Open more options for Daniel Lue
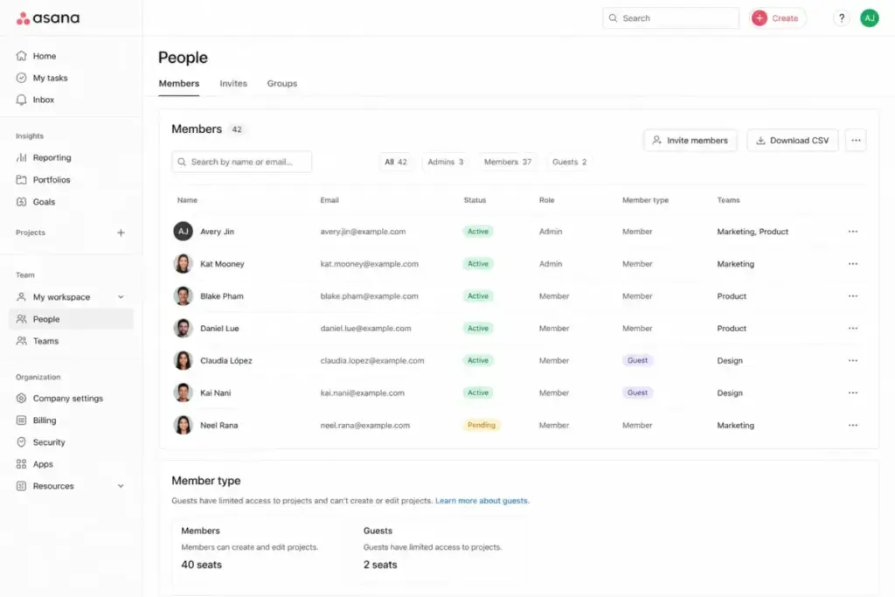Image resolution: width=895 pixels, height=597 pixels. coord(853,328)
